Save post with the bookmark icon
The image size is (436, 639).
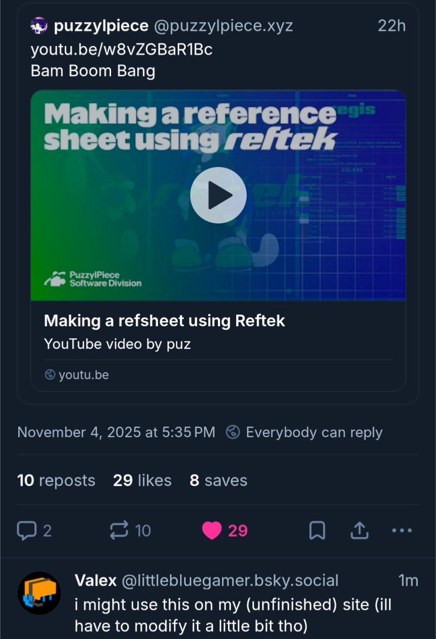click(317, 530)
